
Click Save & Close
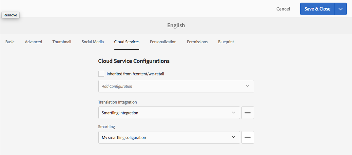click(317, 9)
